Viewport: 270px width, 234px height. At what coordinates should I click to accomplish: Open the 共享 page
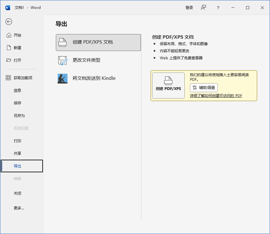click(17, 154)
